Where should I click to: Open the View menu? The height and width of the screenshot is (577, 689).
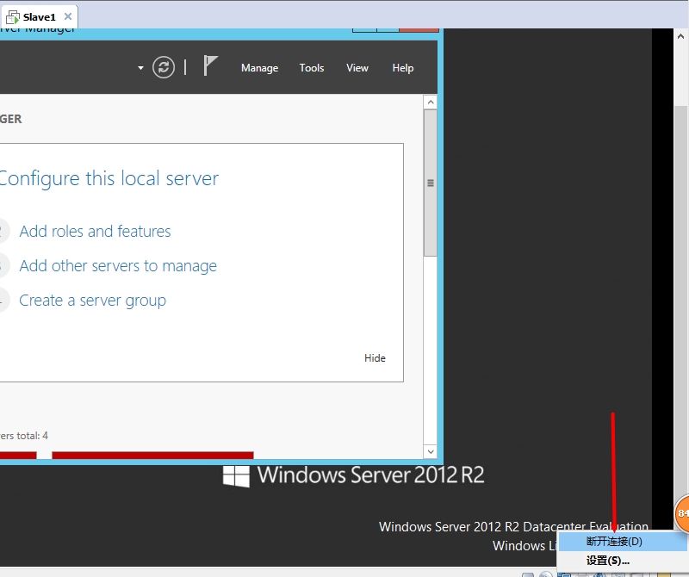[x=357, y=68]
